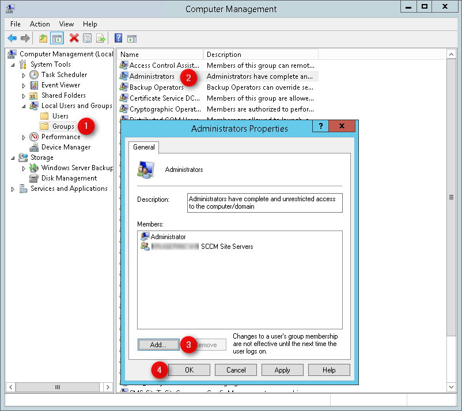Expand the Event Viewer node arrow
Viewport: 462px width, 411px height.
click(x=24, y=86)
